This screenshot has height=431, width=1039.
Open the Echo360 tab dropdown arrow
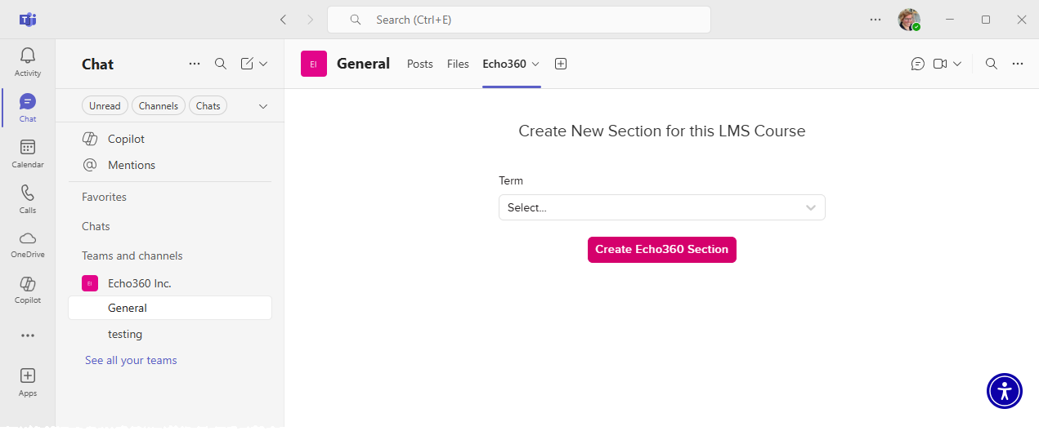pos(536,64)
